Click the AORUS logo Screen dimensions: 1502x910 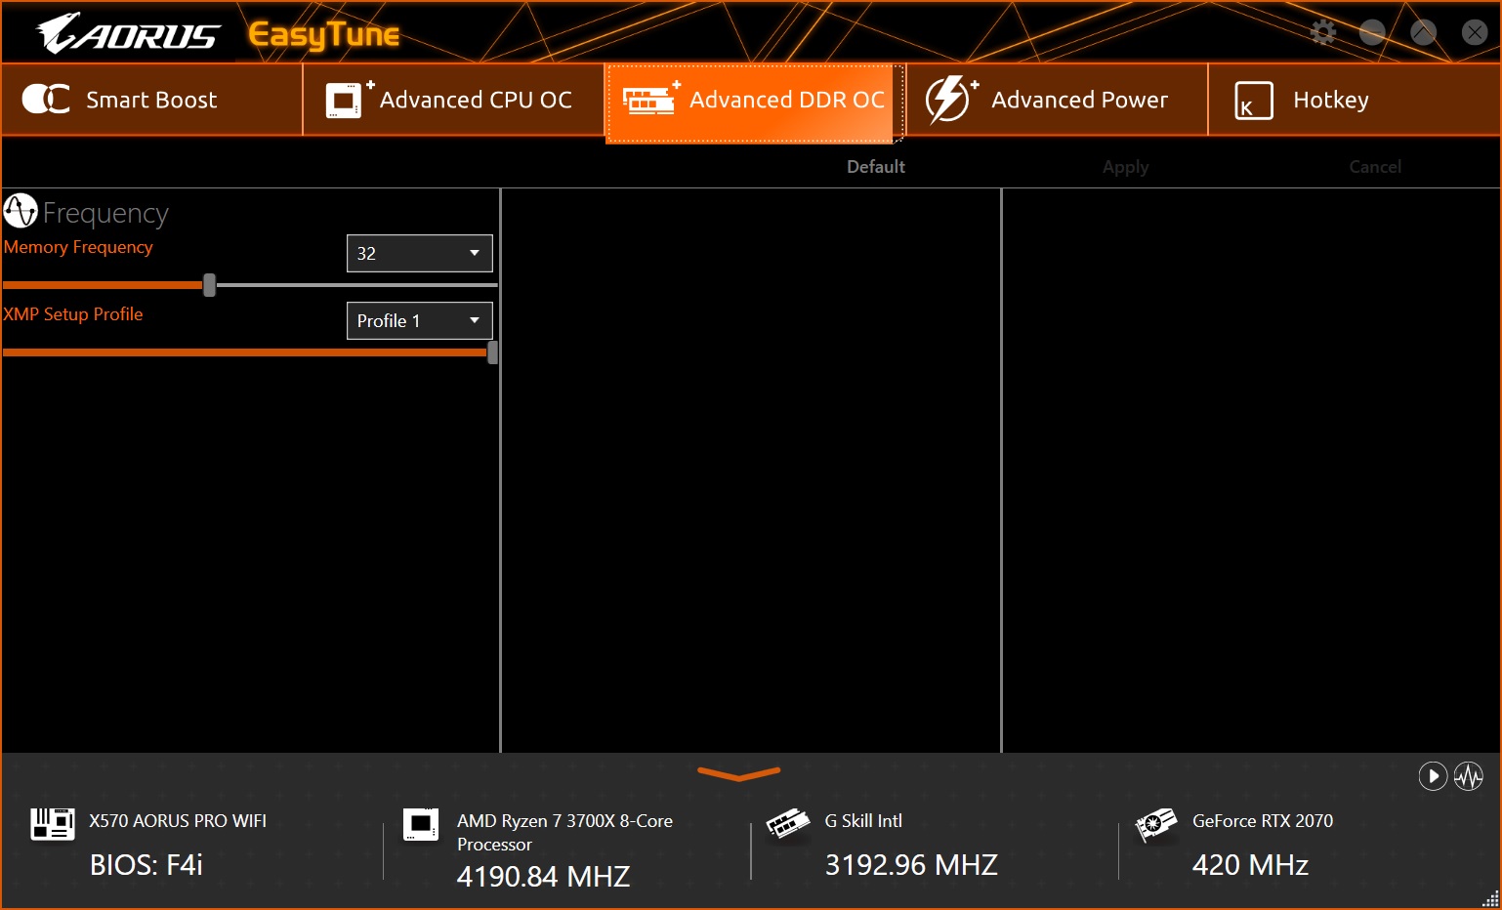[128, 33]
